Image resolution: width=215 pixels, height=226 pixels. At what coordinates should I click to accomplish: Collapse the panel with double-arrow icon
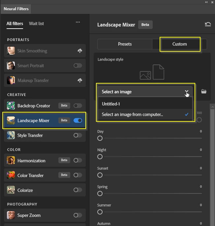[206, 2]
